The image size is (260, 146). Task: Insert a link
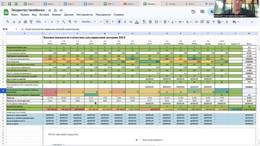196,21
